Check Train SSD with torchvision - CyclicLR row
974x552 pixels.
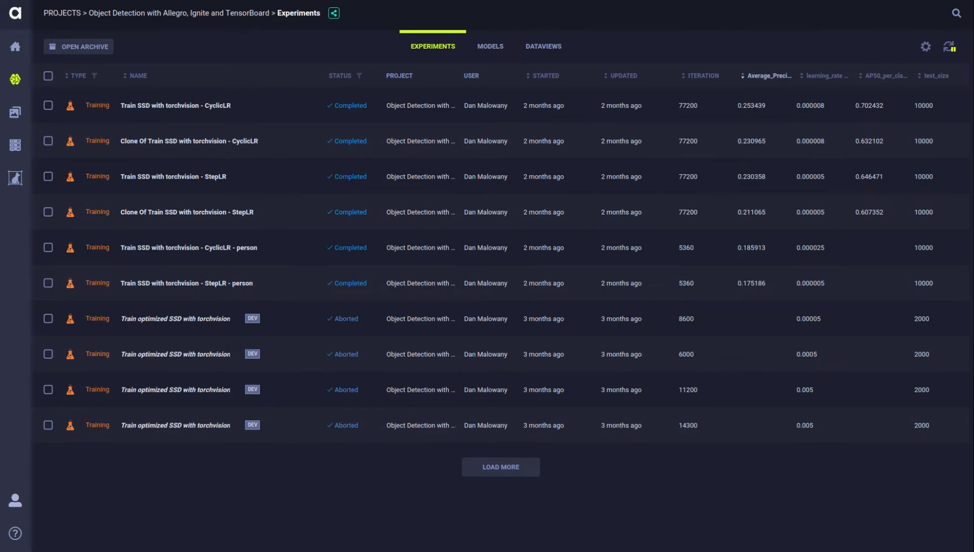(x=48, y=105)
